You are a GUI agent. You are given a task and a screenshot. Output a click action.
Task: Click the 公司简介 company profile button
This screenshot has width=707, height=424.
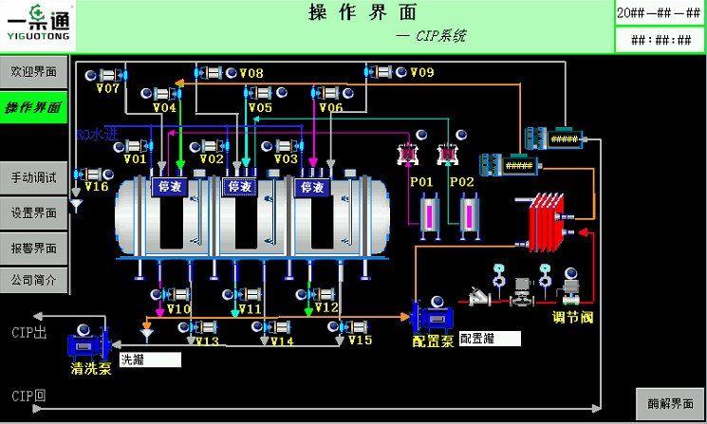(33, 280)
